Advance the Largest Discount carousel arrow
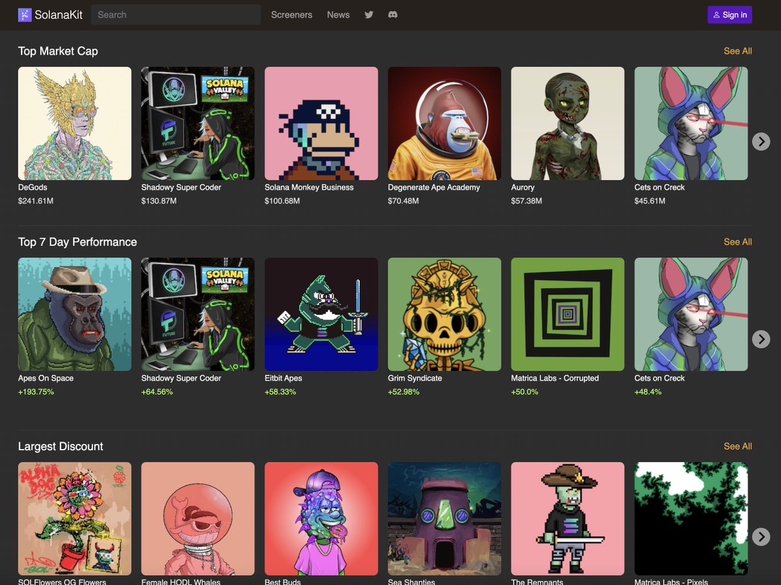Screen dimensions: 781x585 click(x=761, y=536)
